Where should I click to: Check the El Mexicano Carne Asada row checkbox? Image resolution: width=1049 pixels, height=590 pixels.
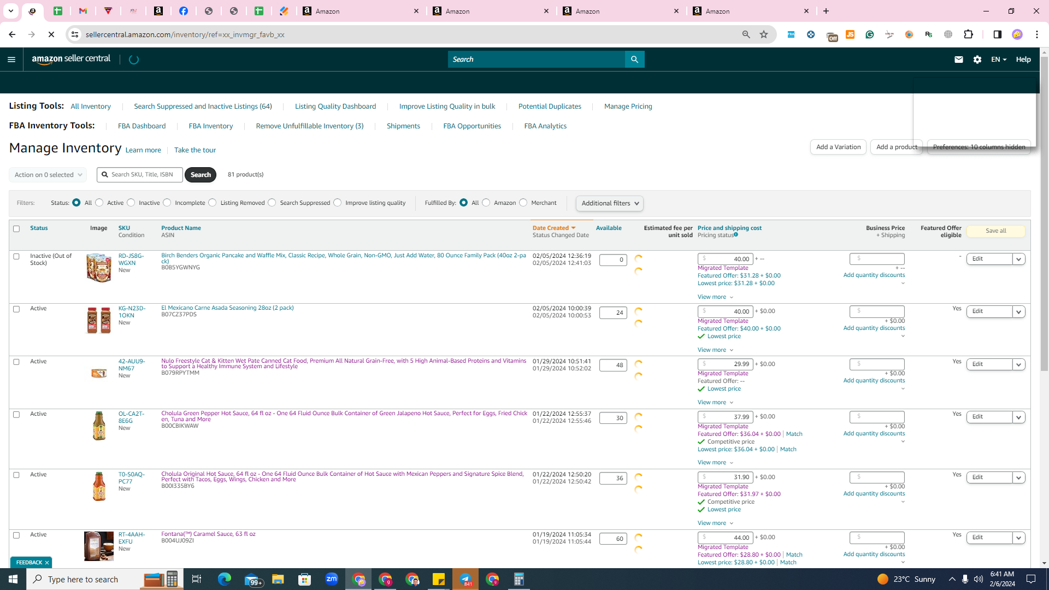pos(16,309)
